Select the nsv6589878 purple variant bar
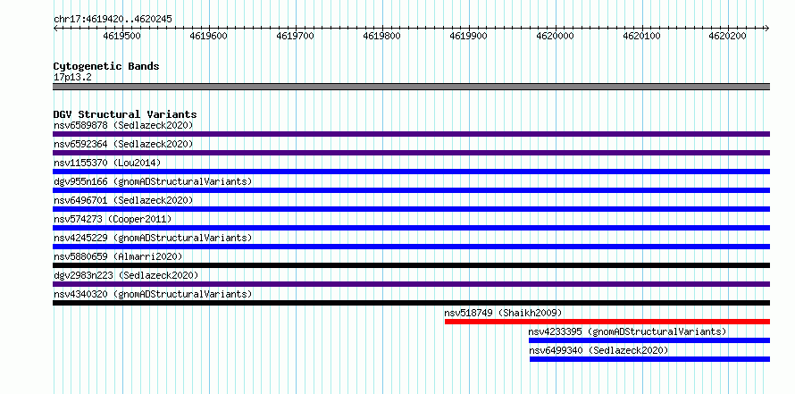The image size is (795, 394). [x=411, y=134]
